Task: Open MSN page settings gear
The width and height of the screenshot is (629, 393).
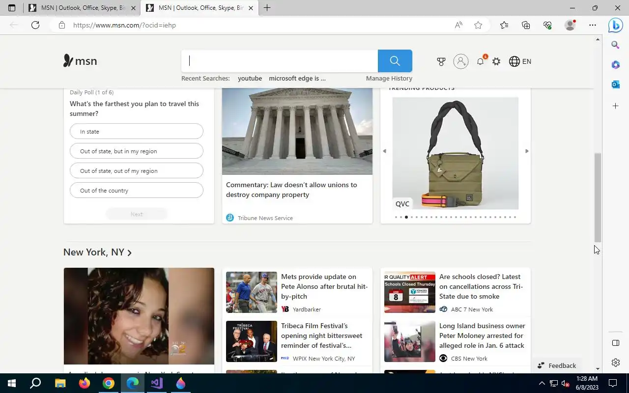Action: [496, 61]
